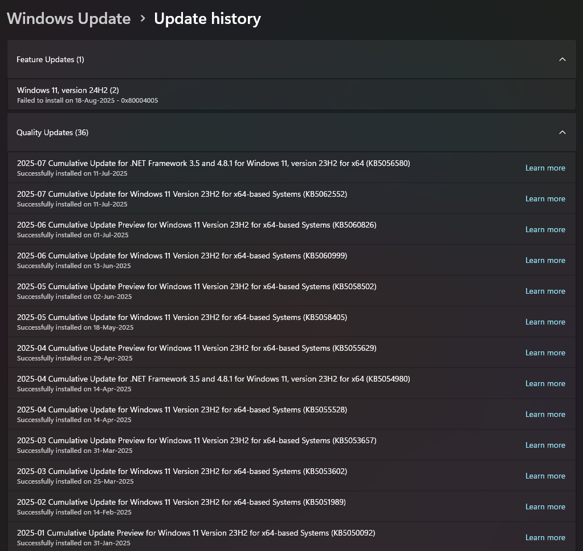Open Learn more for KB5055528
This screenshot has height=551, width=583.
(x=545, y=414)
